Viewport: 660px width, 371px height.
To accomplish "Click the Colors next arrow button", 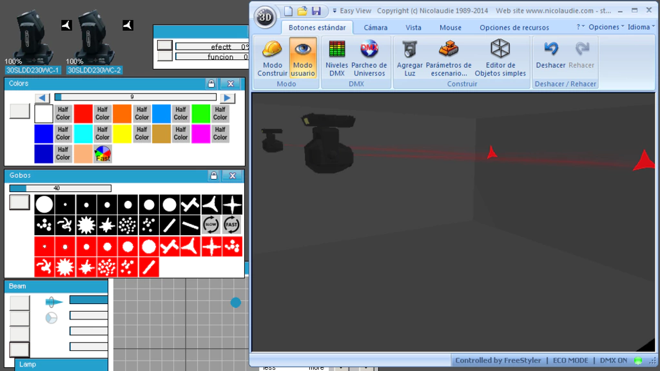I will click(228, 98).
